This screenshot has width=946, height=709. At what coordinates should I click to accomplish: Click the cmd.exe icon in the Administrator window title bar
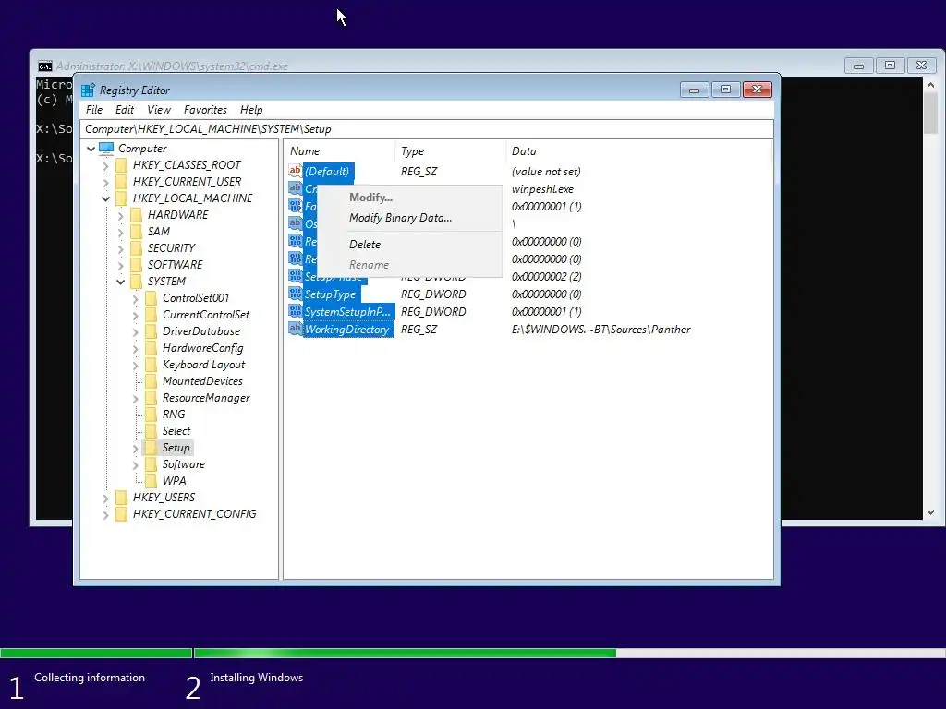pos(44,66)
